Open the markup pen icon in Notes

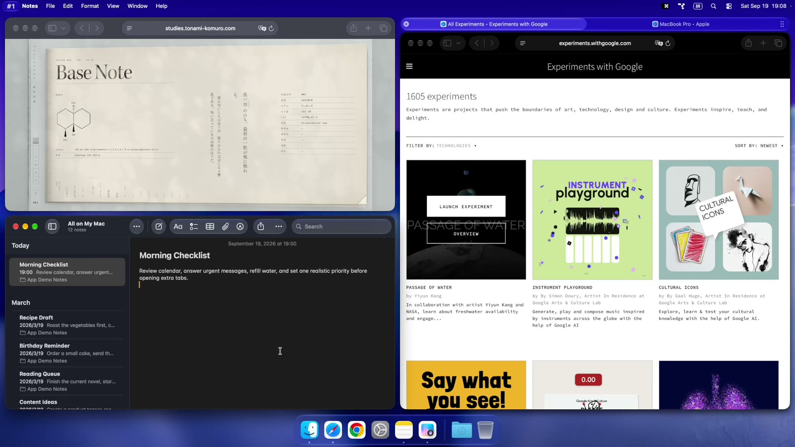[x=240, y=226]
